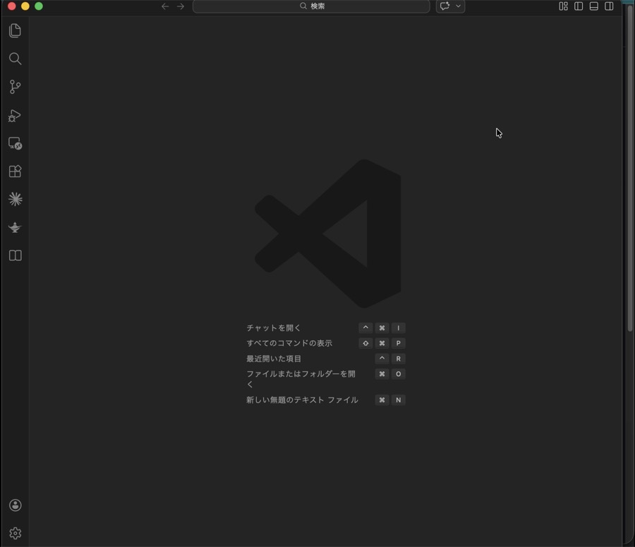Open the Claude starburst extension icon
Viewport: 635px width, 547px height.
(15, 199)
